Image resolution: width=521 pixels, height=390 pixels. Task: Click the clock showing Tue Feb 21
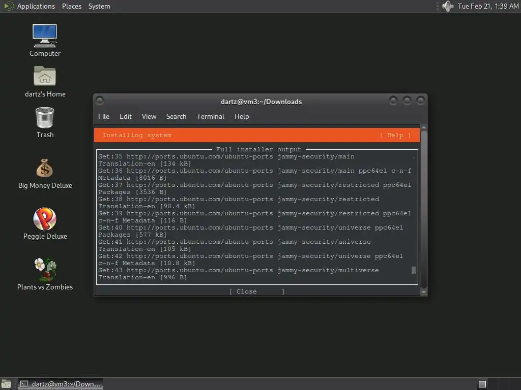488,6
